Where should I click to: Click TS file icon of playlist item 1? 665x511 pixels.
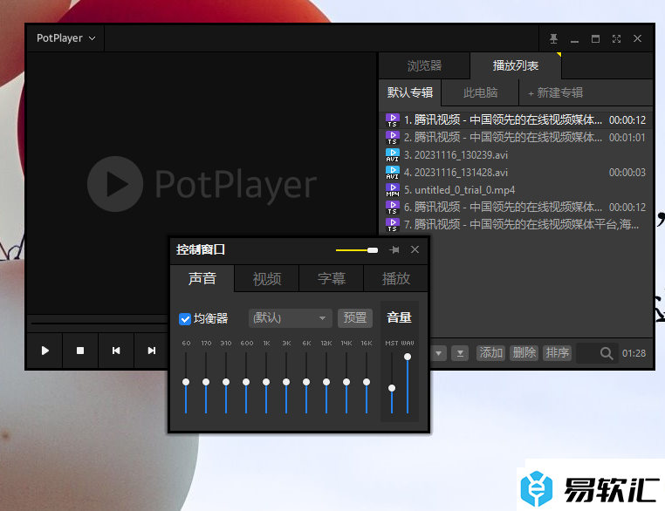[393, 120]
